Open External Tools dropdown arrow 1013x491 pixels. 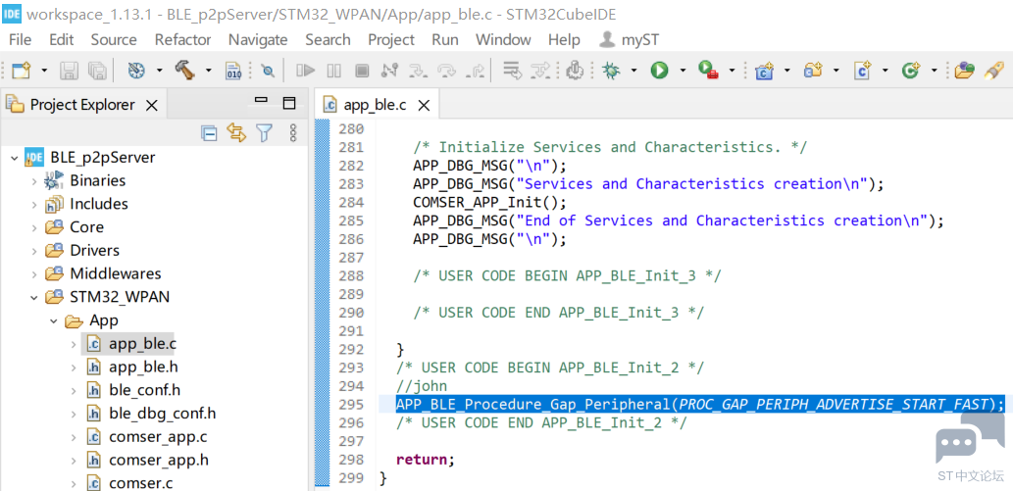(732, 71)
